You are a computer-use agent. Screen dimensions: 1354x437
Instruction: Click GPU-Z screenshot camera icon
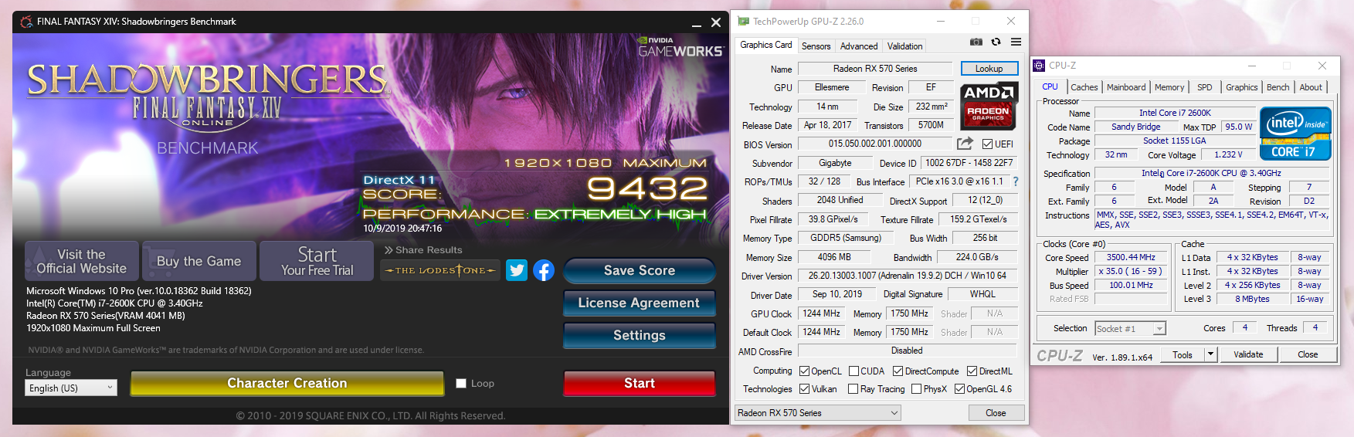pyautogui.click(x=976, y=42)
